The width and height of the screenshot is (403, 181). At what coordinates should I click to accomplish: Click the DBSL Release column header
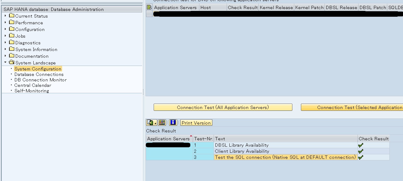tap(341, 8)
